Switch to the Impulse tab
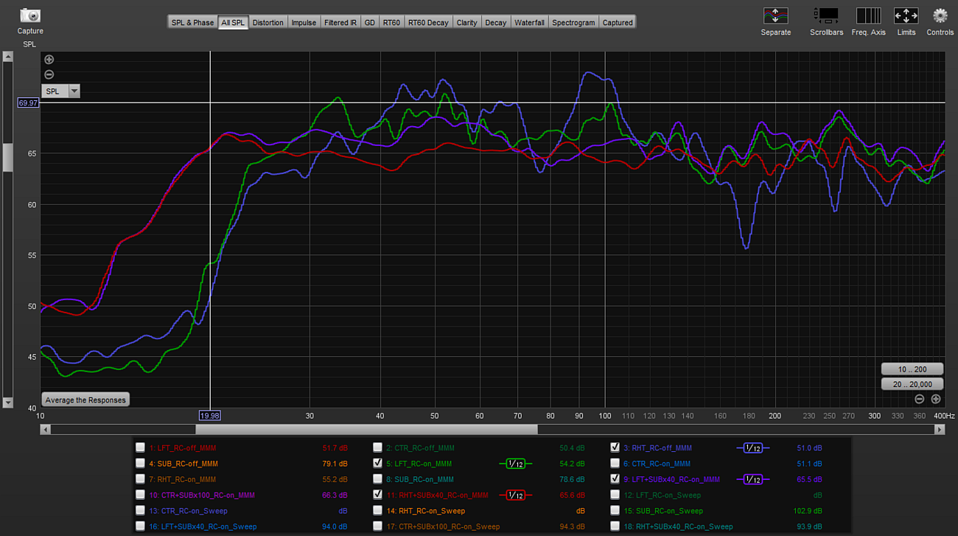The width and height of the screenshot is (958, 536). (304, 22)
